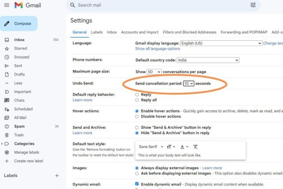Click Learn more under Default reply behavior
Screen dimensions: 283x189
(x=82, y=100)
